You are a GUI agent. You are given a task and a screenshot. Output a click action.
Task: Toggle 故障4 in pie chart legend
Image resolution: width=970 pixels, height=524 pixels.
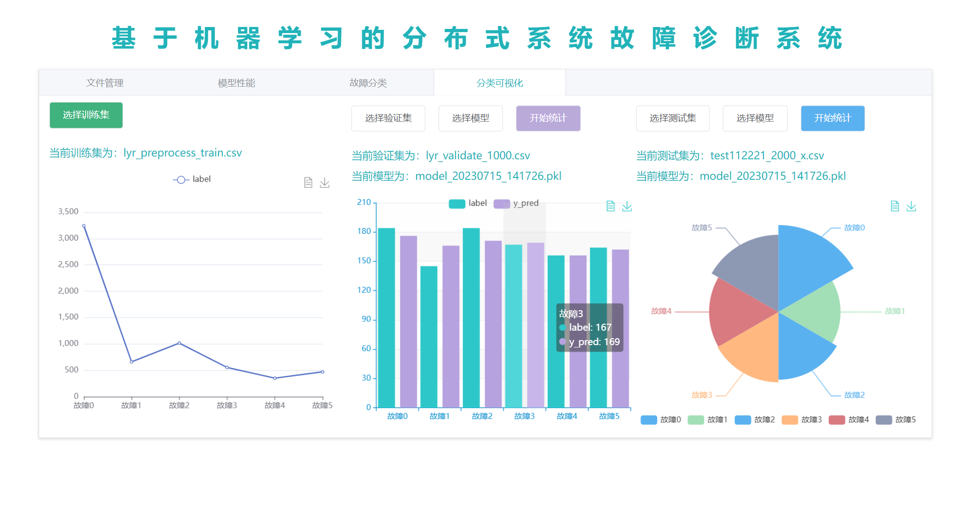[849, 420]
